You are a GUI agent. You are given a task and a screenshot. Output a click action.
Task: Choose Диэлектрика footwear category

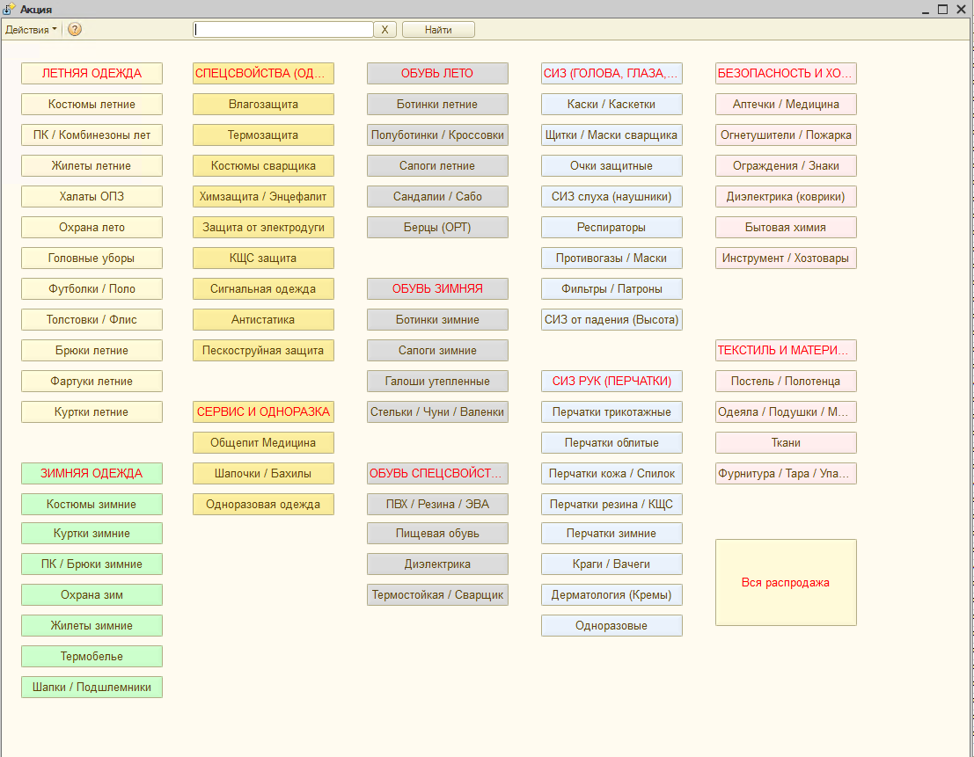click(437, 564)
